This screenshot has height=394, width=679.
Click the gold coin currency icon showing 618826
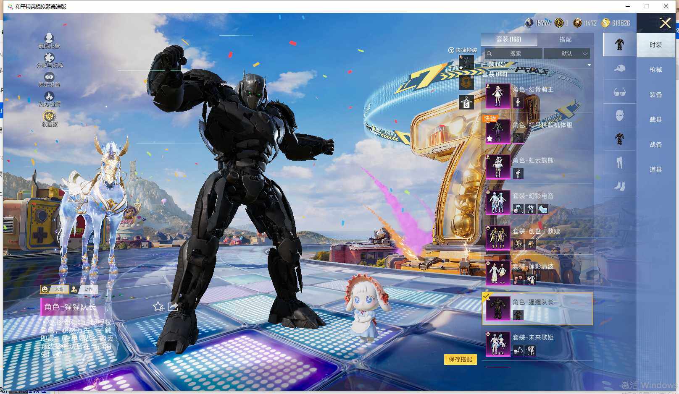[x=605, y=23]
